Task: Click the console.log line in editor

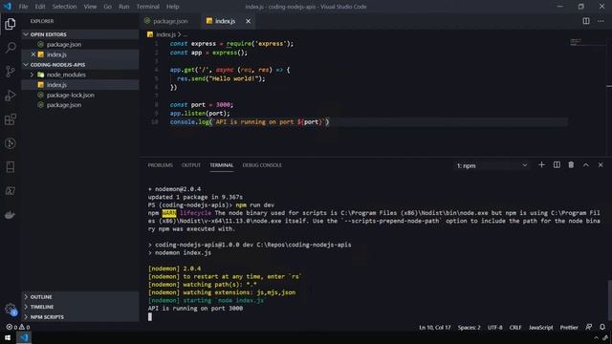Action: (250, 122)
